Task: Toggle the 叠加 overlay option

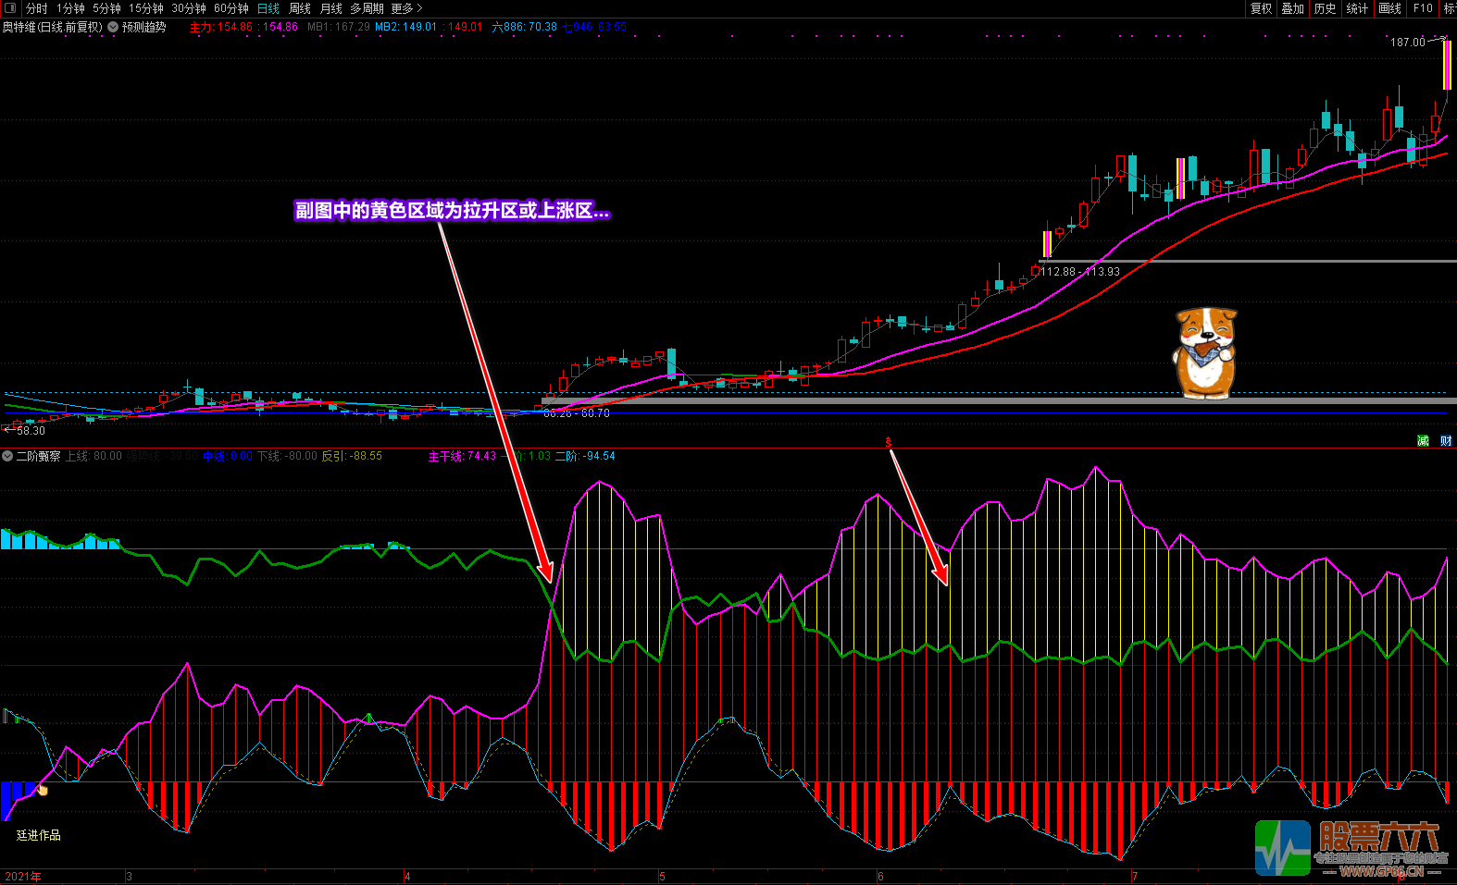Action: (x=1292, y=8)
